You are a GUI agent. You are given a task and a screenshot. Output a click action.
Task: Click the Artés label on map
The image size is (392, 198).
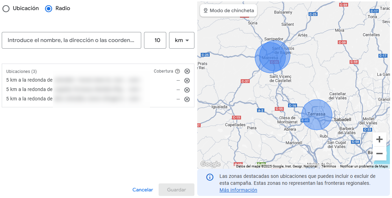click(x=303, y=35)
